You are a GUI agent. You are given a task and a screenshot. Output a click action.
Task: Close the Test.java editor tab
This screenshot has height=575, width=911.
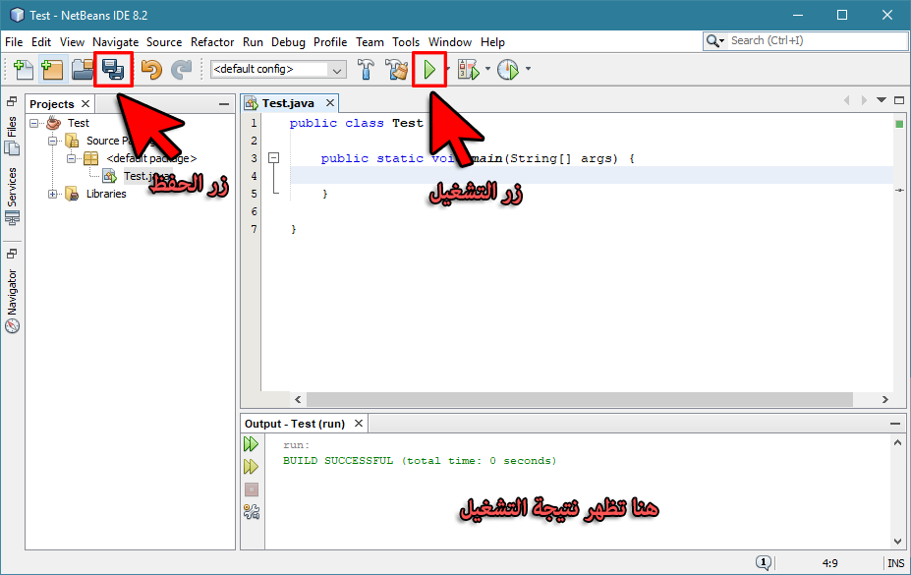tap(330, 103)
